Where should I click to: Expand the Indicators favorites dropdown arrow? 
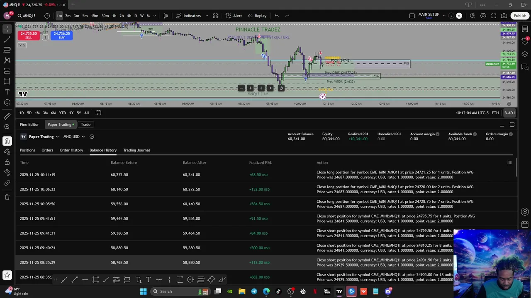(207, 16)
